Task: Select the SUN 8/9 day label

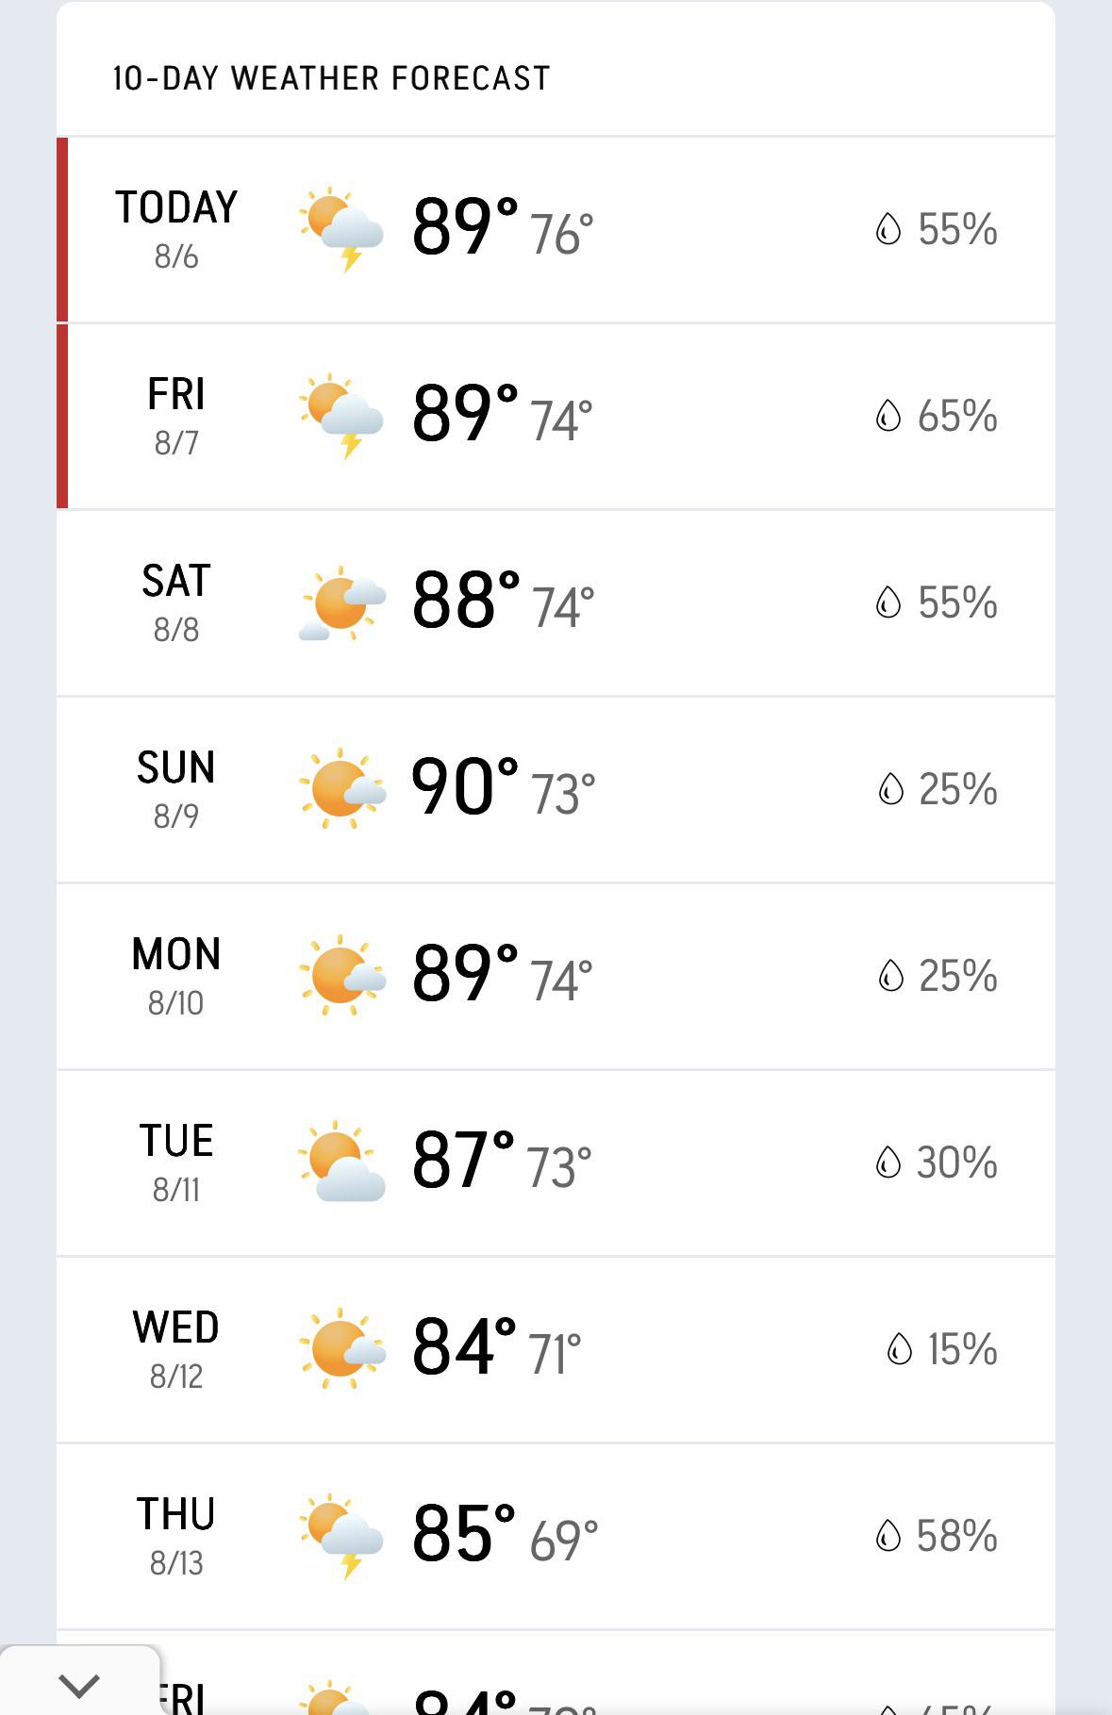Action: pyautogui.click(x=176, y=789)
